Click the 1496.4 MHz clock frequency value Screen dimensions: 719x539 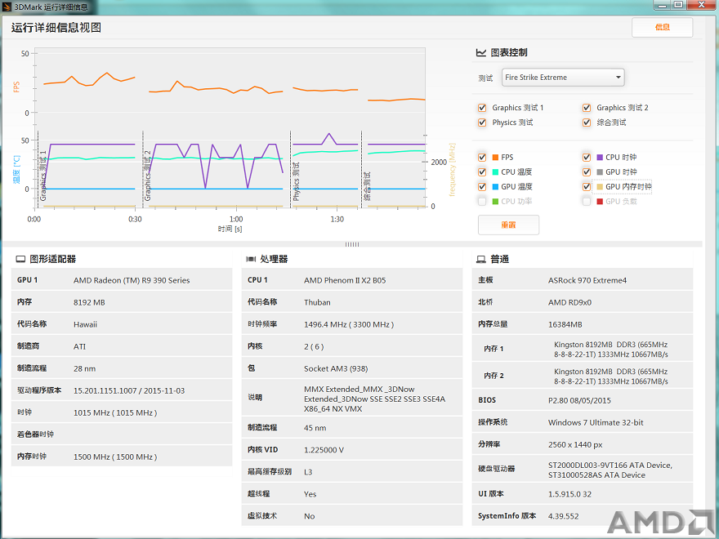(x=349, y=324)
